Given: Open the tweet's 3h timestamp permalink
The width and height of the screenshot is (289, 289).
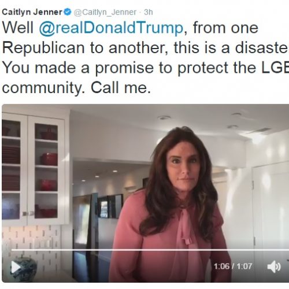Looking at the screenshot, I should 149,12.
